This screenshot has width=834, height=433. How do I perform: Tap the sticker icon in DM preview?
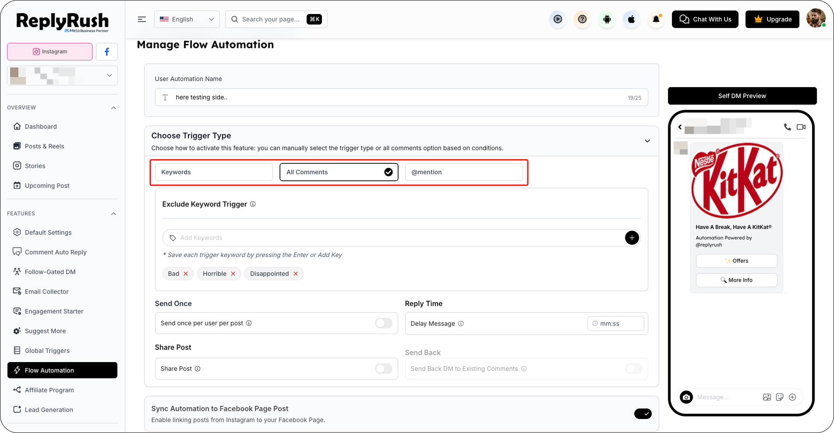(x=780, y=397)
